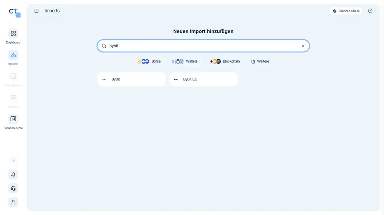Show the Weitere import category

tap(260, 62)
